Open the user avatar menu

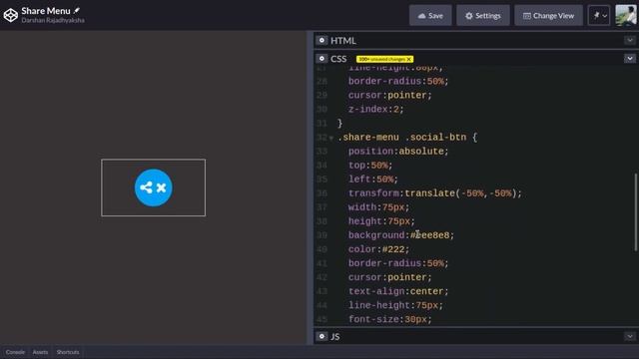click(x=625, y=16)
